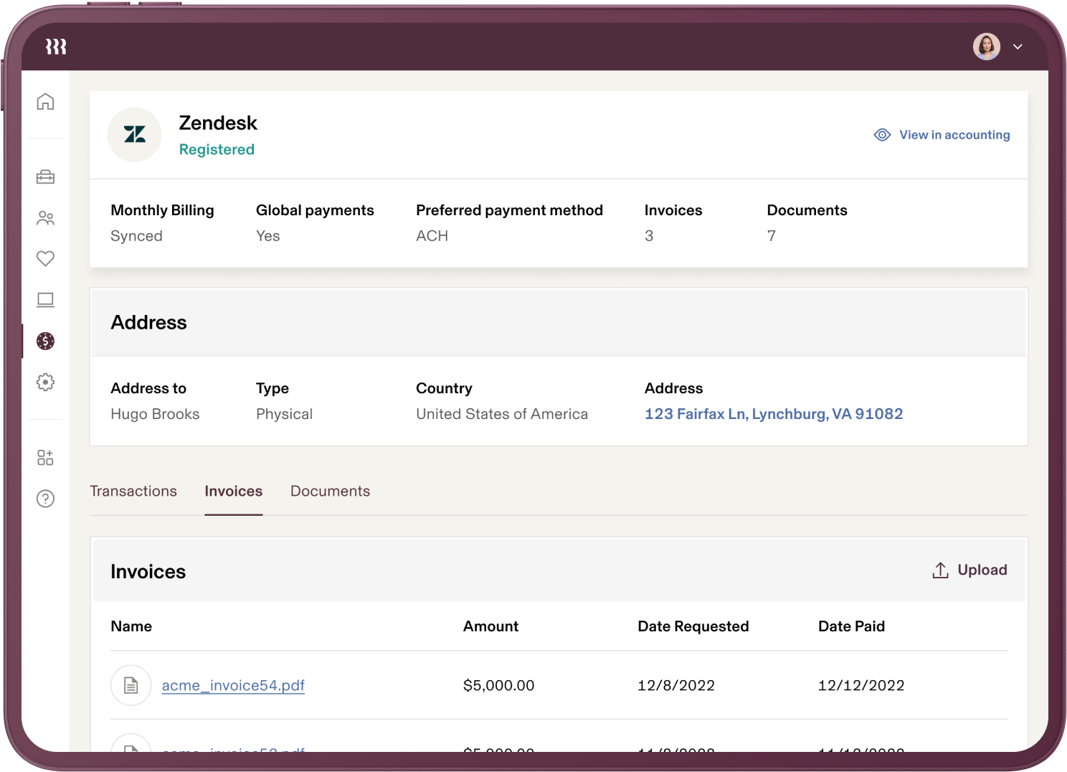Click the ACH payment method value

[432, 236]
